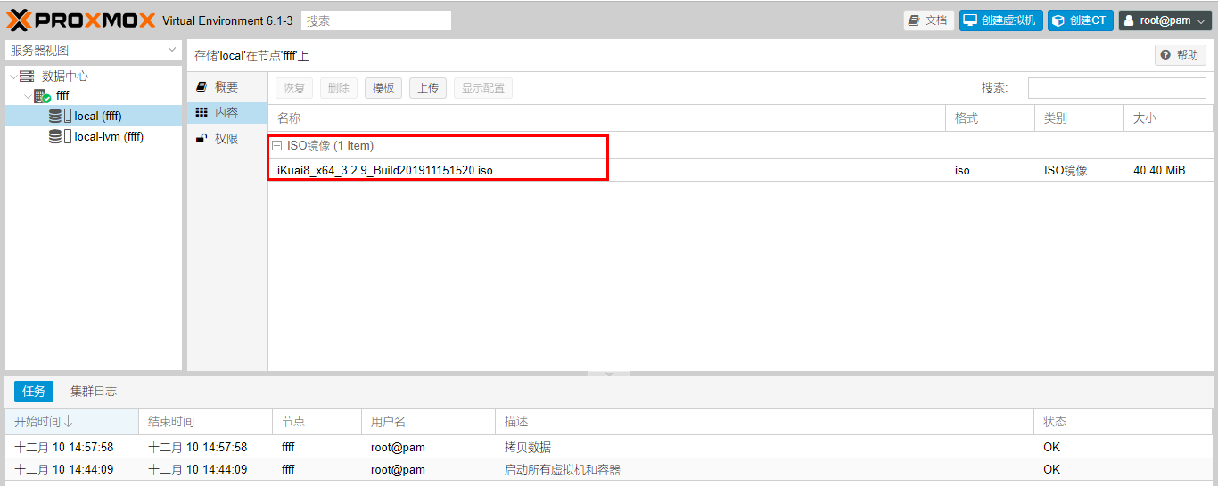Click the local-lvm storage icon
This screenshot has height=486, width=1218.
[x=60, y=136]
